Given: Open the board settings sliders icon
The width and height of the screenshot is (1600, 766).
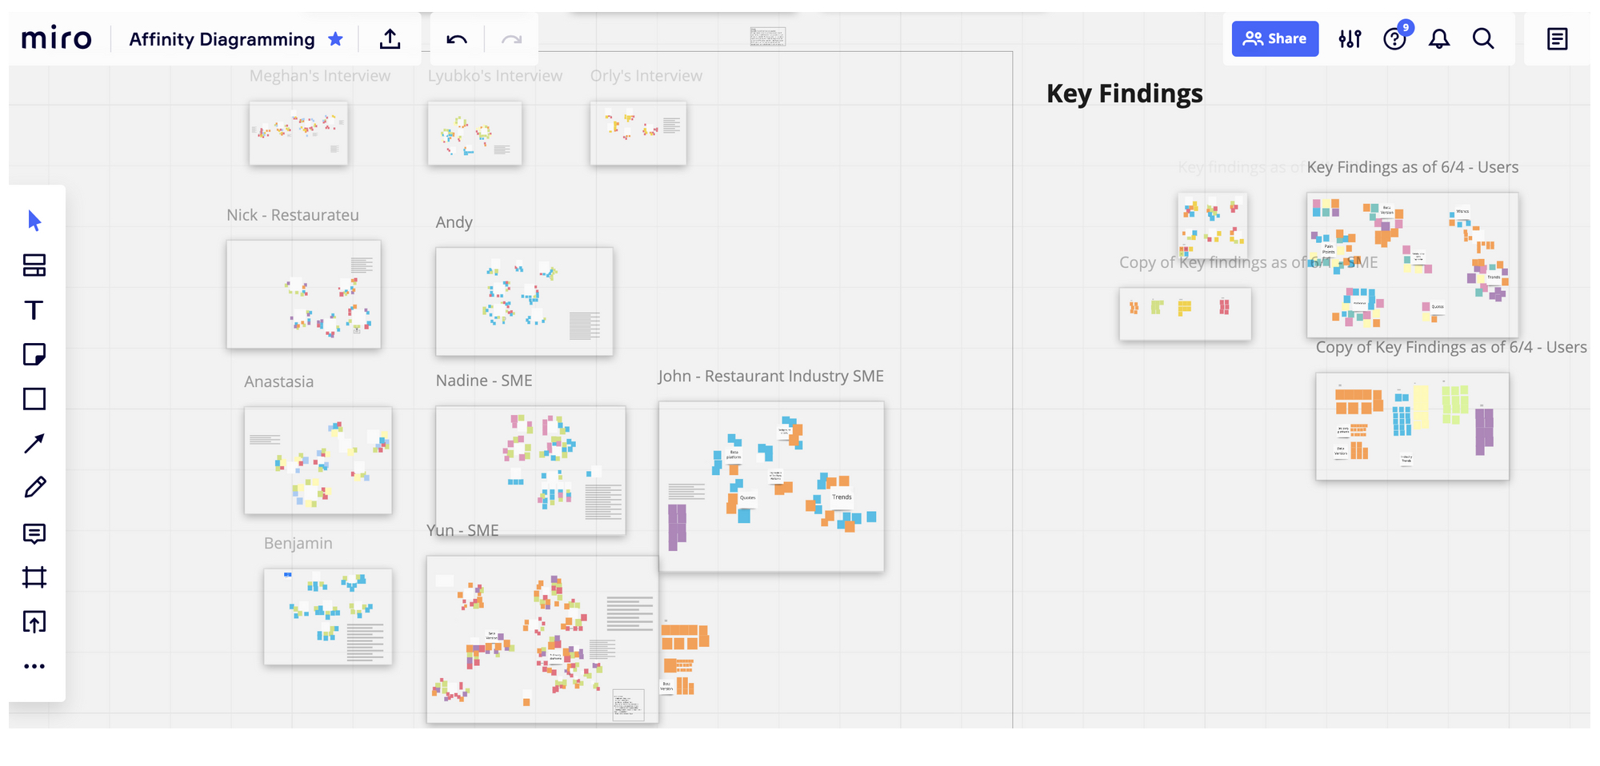Looking at the screenshot, I should click(x=1350, y=38).
